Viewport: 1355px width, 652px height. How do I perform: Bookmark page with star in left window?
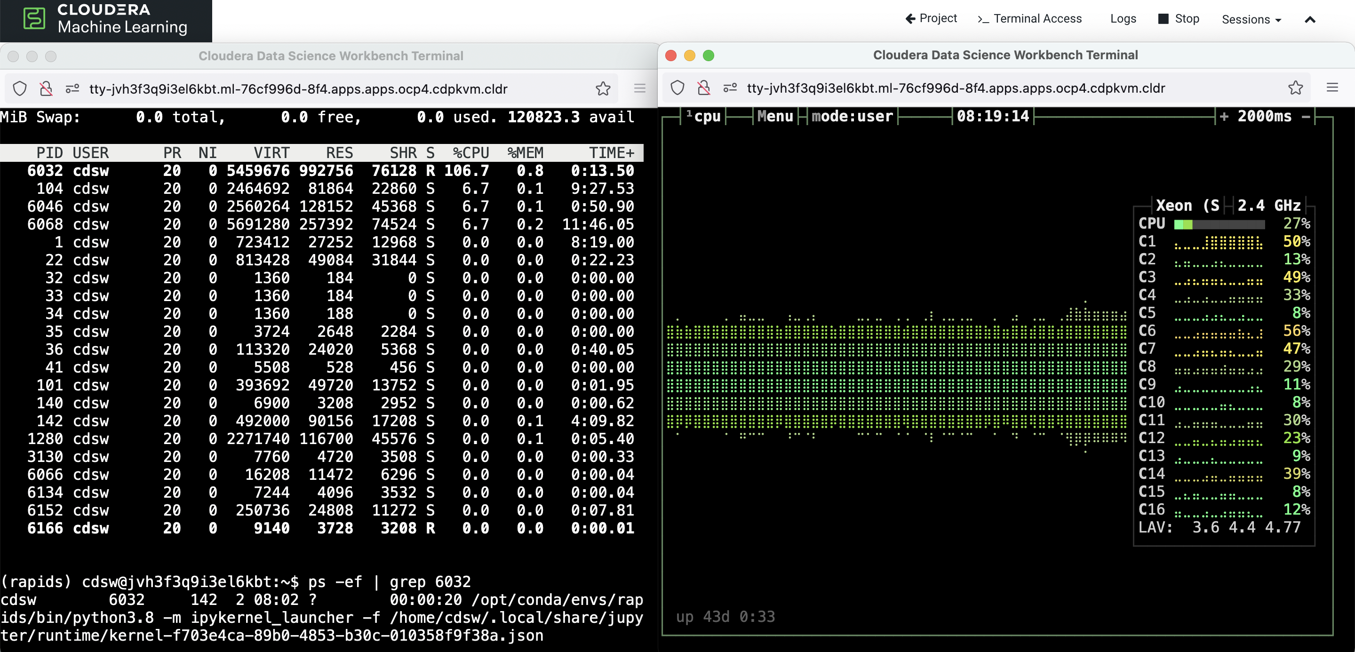tap(603, 88)
